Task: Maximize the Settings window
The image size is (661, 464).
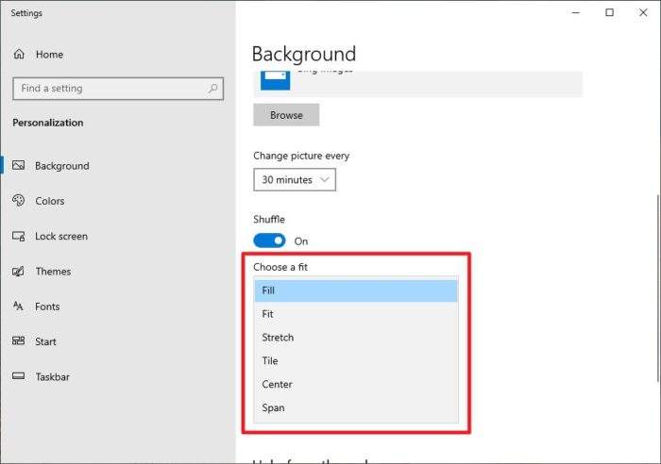Action: pos(610,12)
